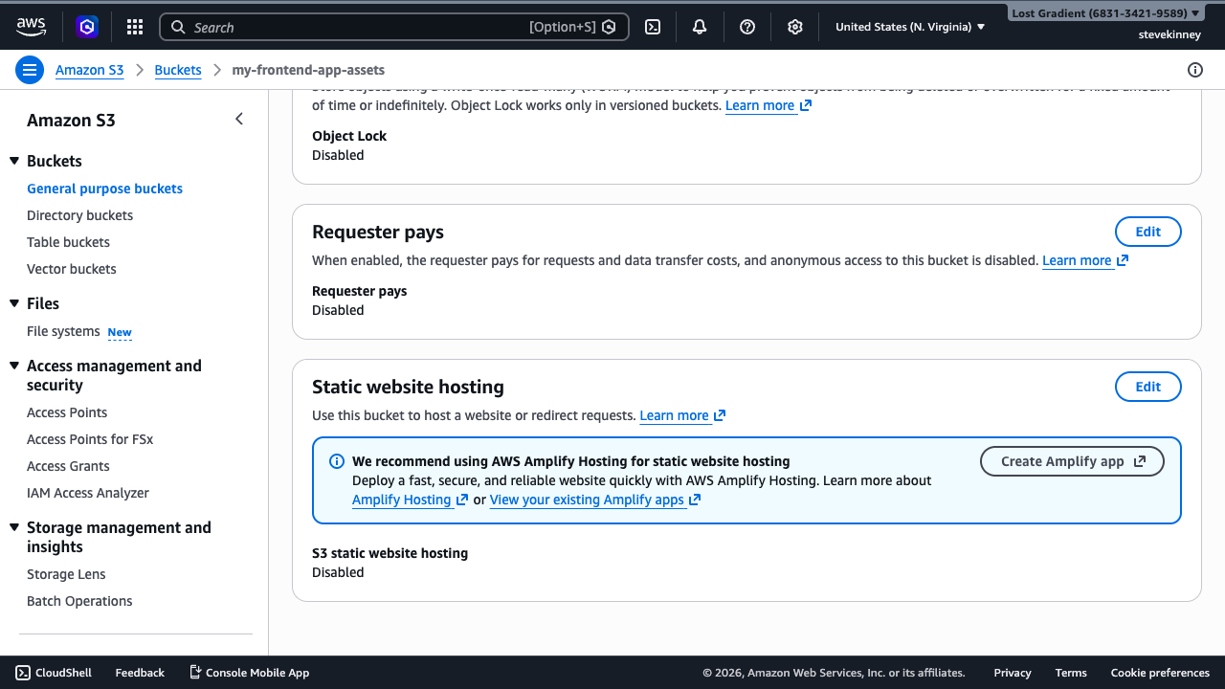Screen dimensions: 1225x689
Task: Click the Console Mobile App icon
Action: pyautogui.click(x=195, y=672)
